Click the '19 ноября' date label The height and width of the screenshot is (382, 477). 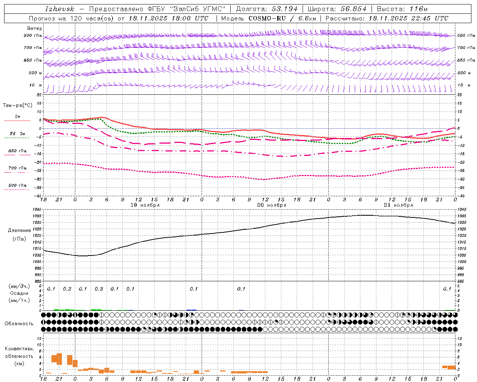[x=145, y=205]
